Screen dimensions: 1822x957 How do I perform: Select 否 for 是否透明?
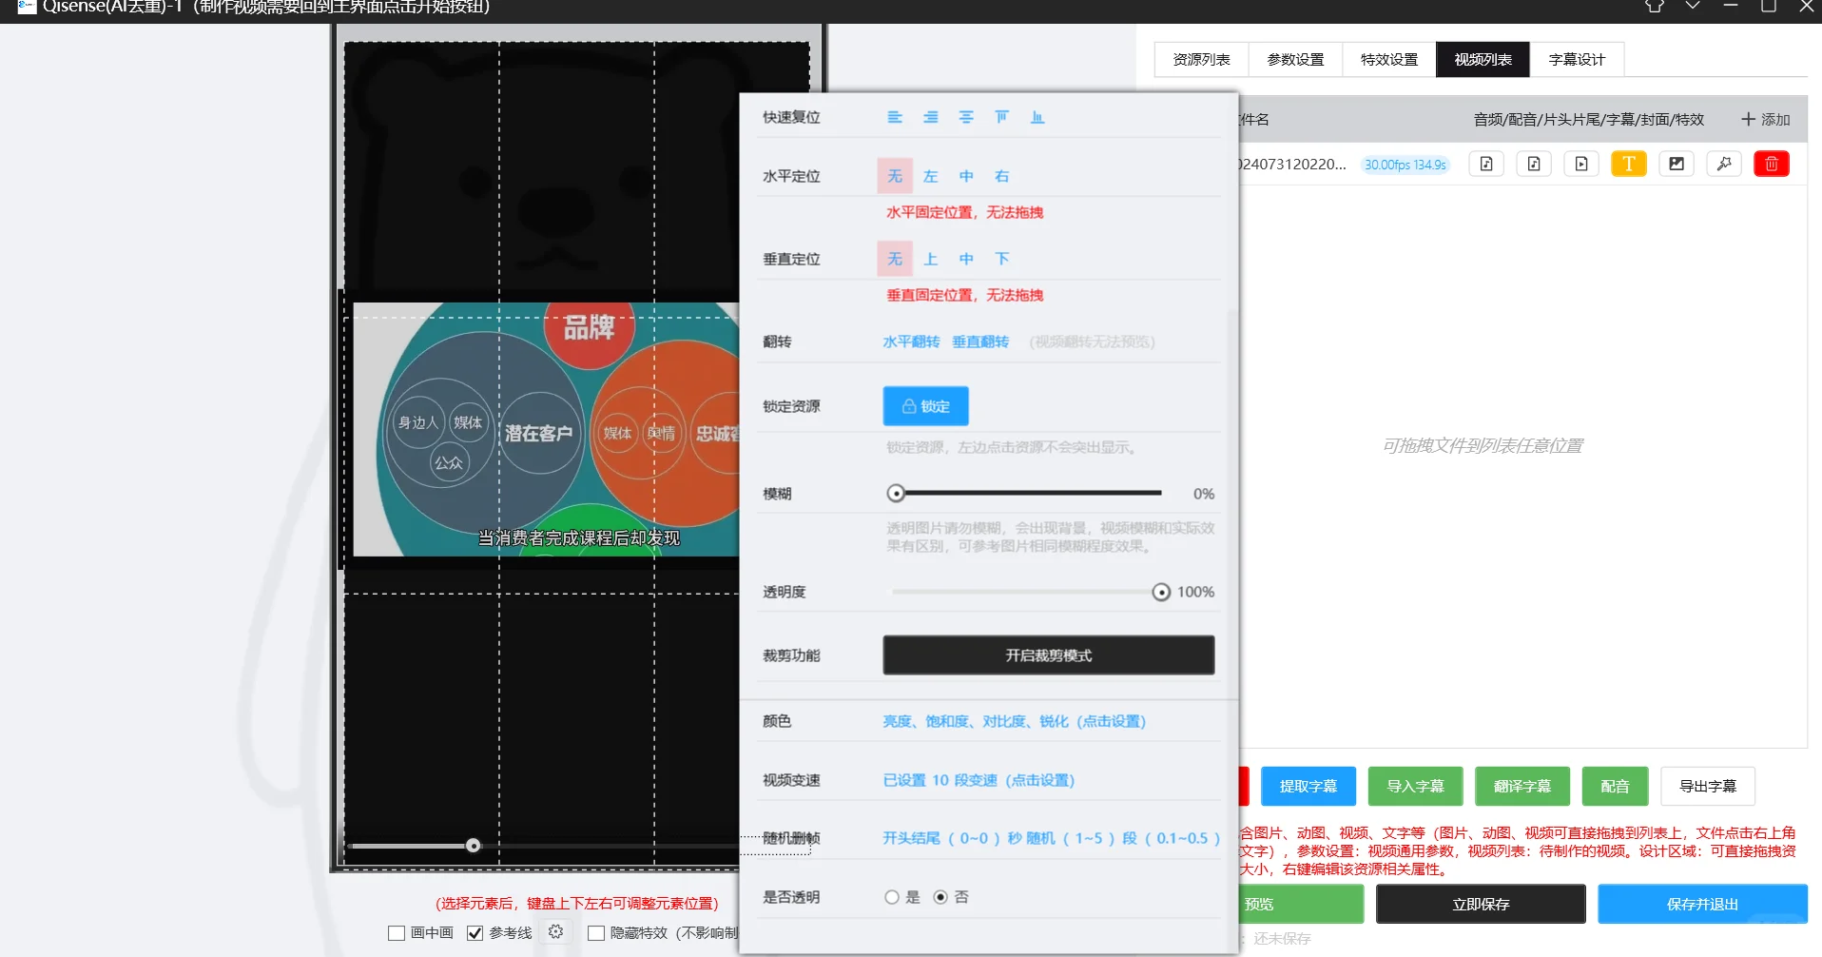pyautogui.click(x=940, y=897)
